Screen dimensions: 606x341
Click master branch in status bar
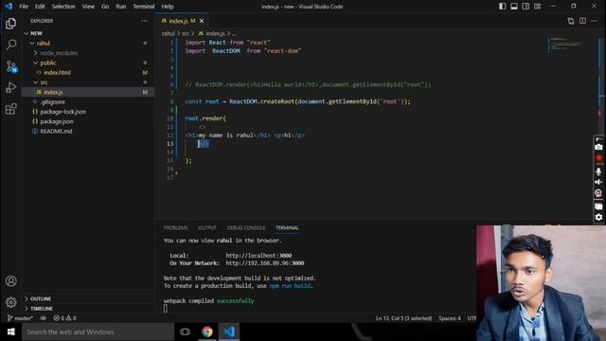(x=20, y=318)
